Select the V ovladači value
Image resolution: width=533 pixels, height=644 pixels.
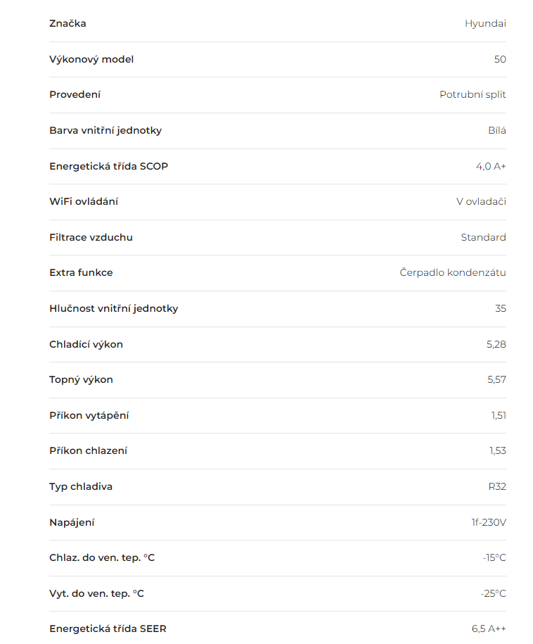click(x=481, y=202)
